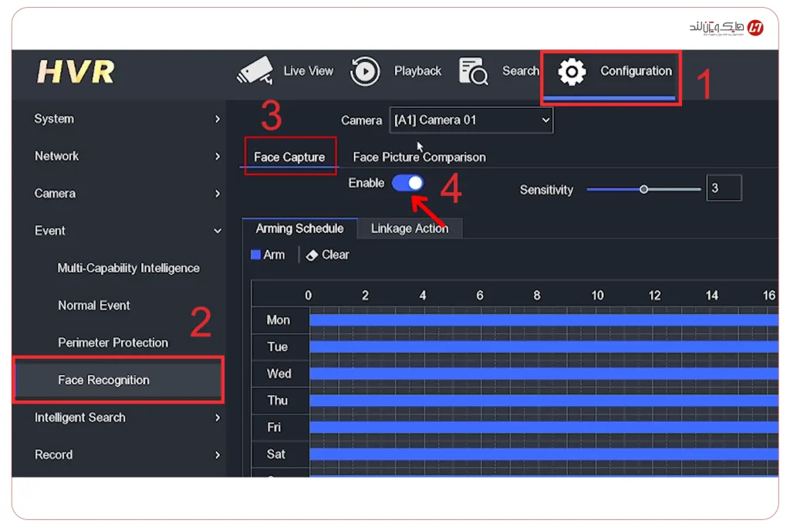Viewport: 790px width, 527px height.
Task: Toggle the Face Capture Enable switch
Action: [407, 183]
